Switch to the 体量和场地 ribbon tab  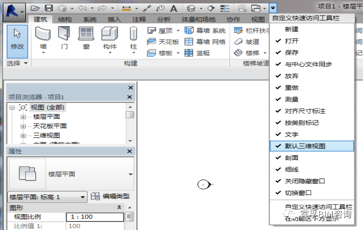click(199, 19)
